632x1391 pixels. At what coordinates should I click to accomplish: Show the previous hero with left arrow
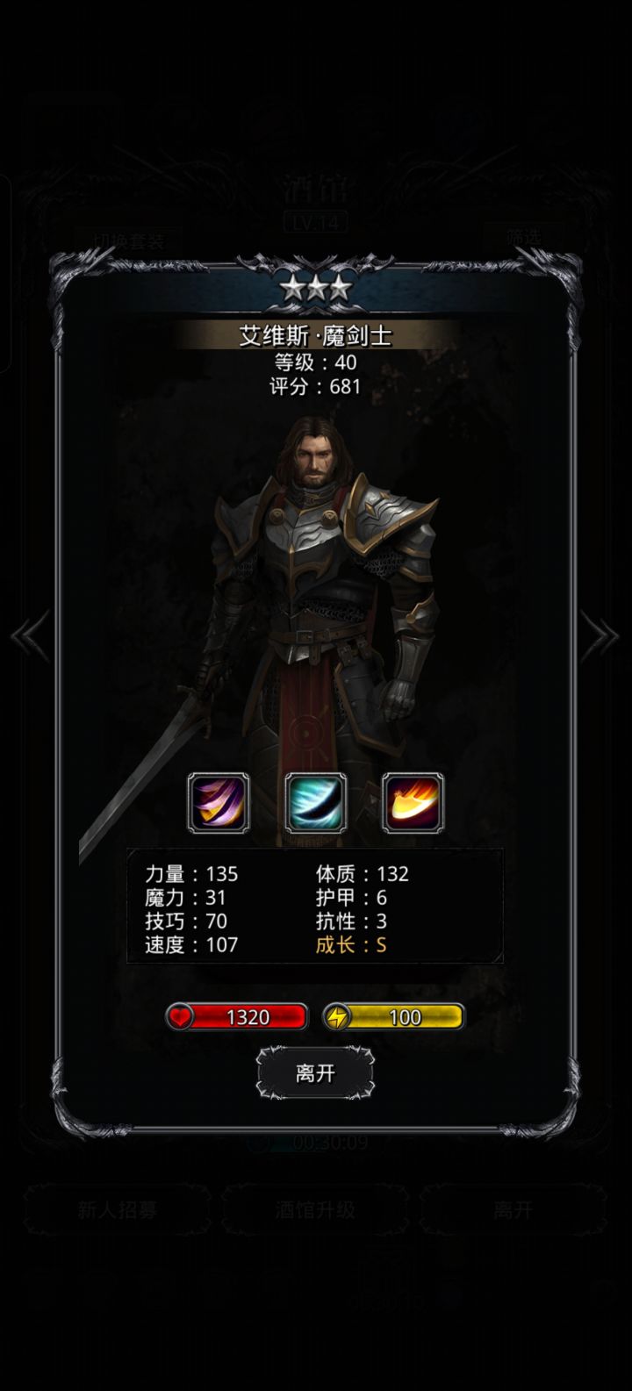tap(31, 638)
